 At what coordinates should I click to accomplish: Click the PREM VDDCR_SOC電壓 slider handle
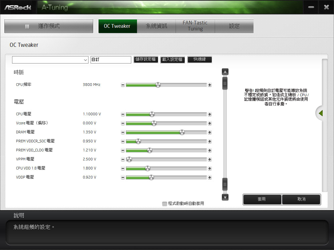click(138, 141)
